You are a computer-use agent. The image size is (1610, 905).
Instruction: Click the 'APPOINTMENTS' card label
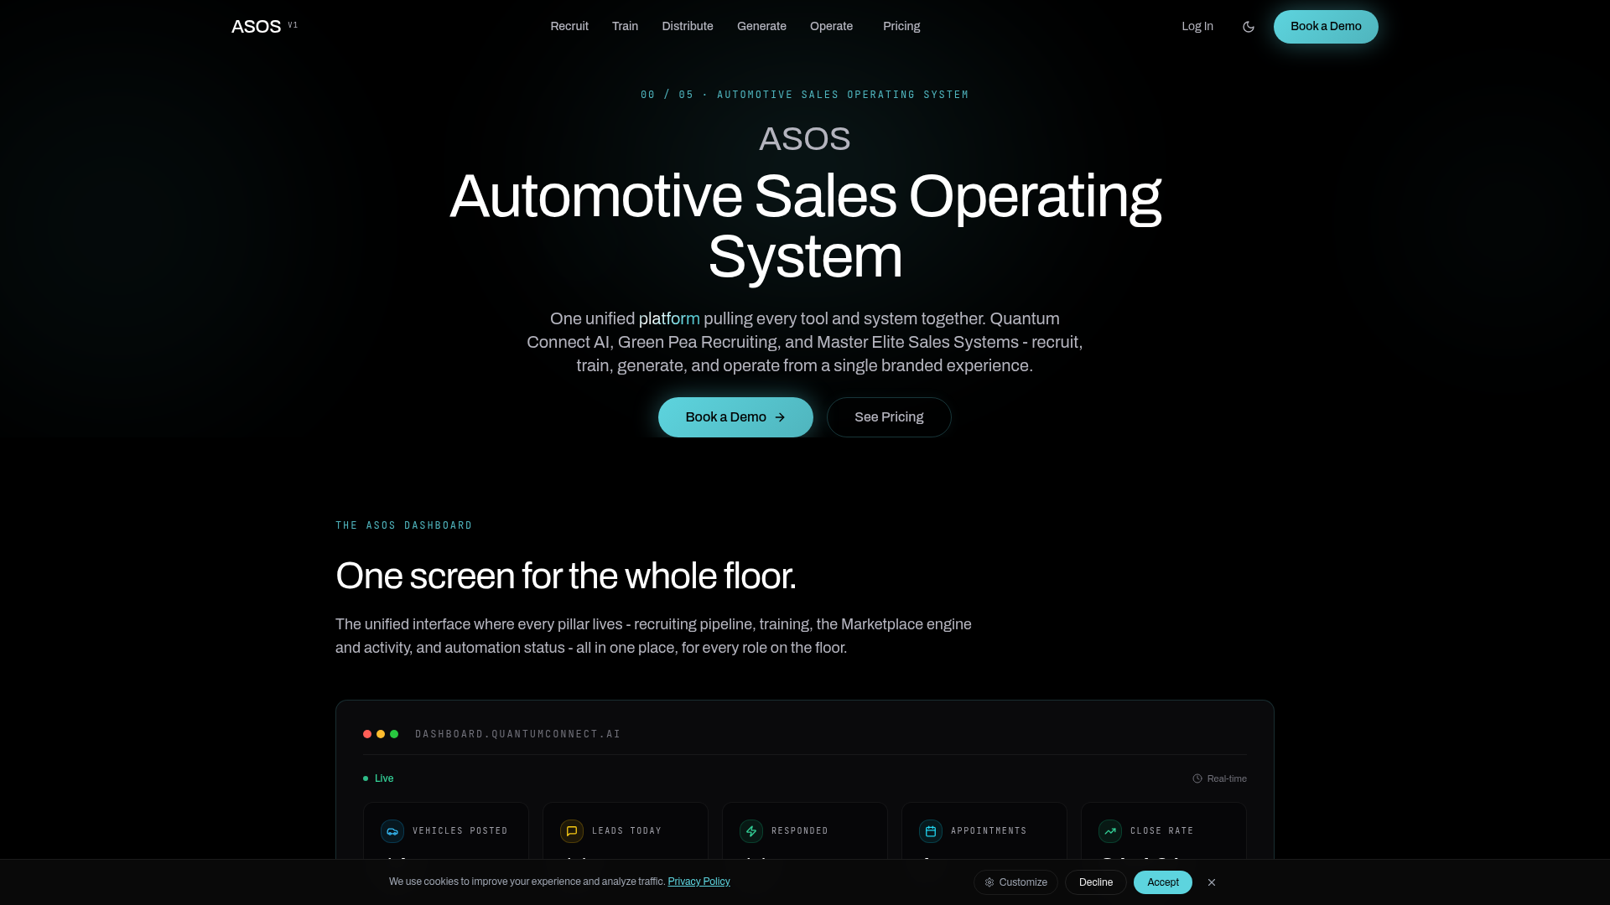[989, 831]
